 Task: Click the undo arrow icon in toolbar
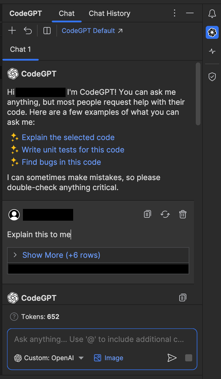[28, 31]
